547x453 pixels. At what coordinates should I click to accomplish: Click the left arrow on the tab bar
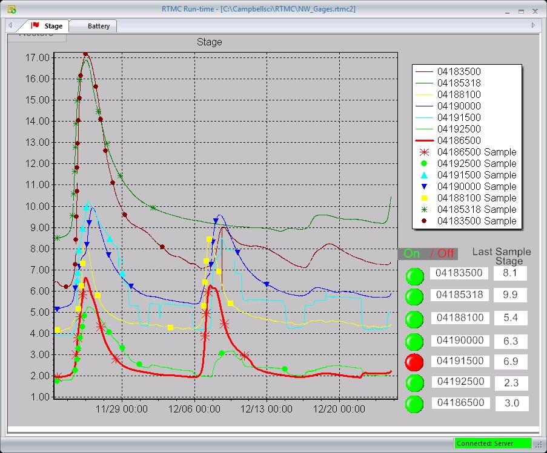pos(10,25)
